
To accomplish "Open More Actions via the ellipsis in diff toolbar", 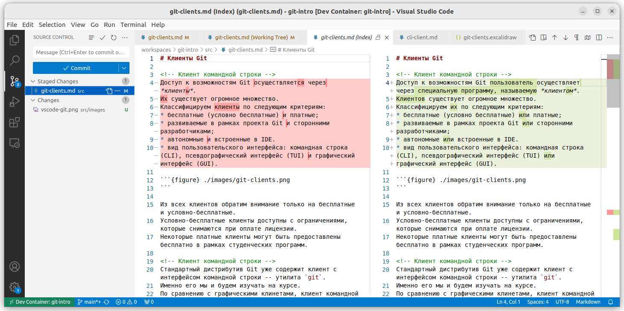I will [610, 37].
